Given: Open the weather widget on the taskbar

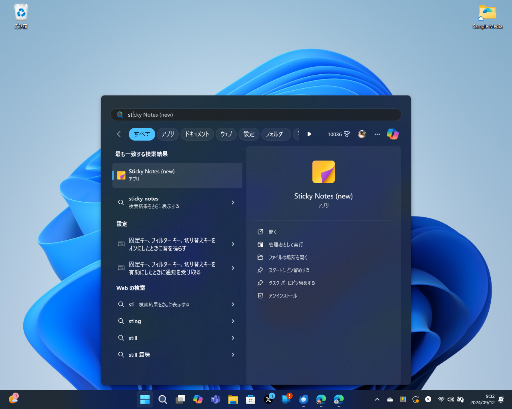Looking at the screenshot, I should (x=13, y=399).
